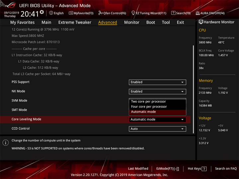This screenshot has height=179, width=239.
Task: Click Search on FAQ
Action: coord(226,169)
